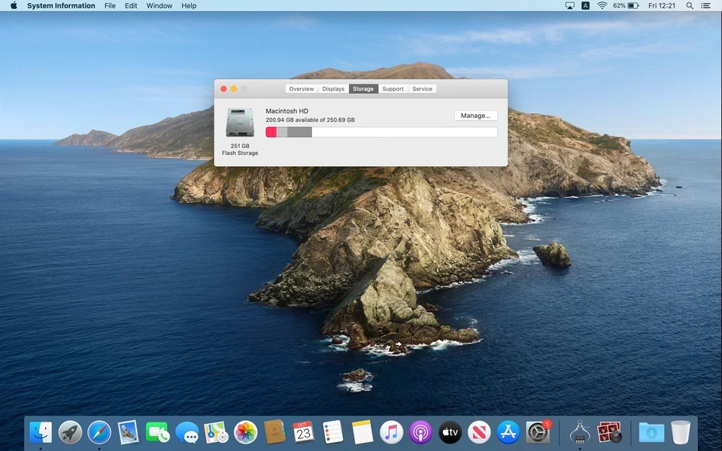Open the Downloads folder stack in Dock
The image size is (722, 451).
coord(651,433)
